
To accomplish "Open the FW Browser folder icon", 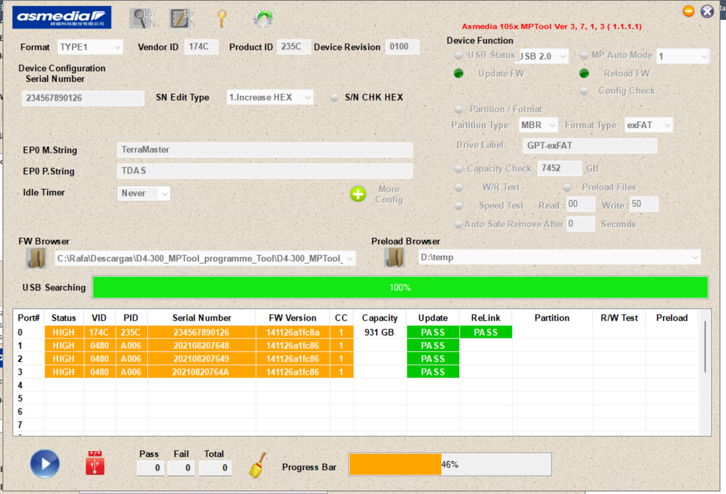I will point(36,258).
